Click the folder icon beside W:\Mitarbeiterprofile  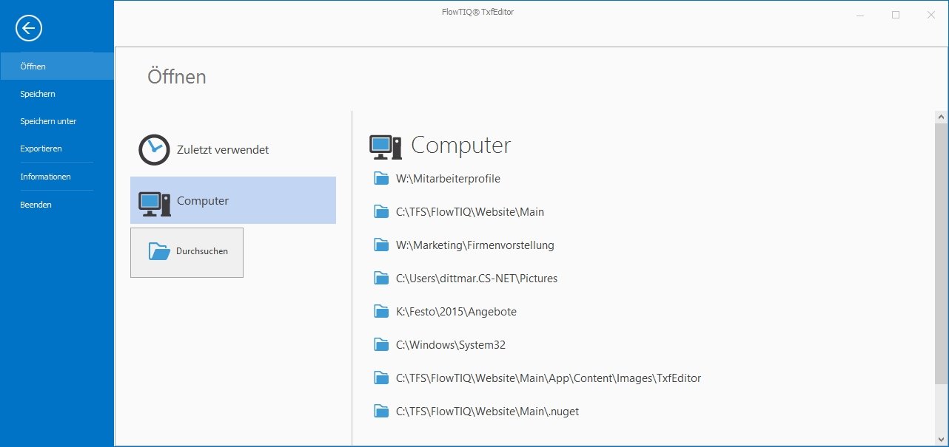click(x=381, y=178)
